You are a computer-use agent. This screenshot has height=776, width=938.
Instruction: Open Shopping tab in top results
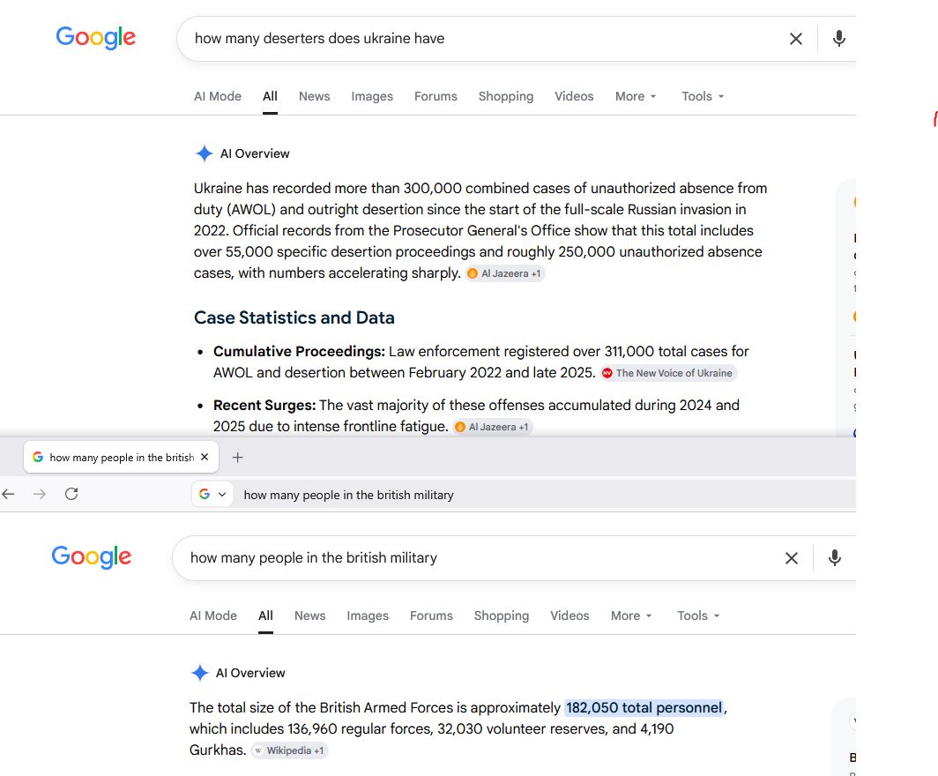pos(506,96)
